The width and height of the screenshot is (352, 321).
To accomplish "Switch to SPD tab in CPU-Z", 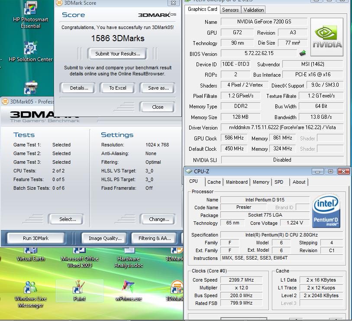I will coord(279,182).
